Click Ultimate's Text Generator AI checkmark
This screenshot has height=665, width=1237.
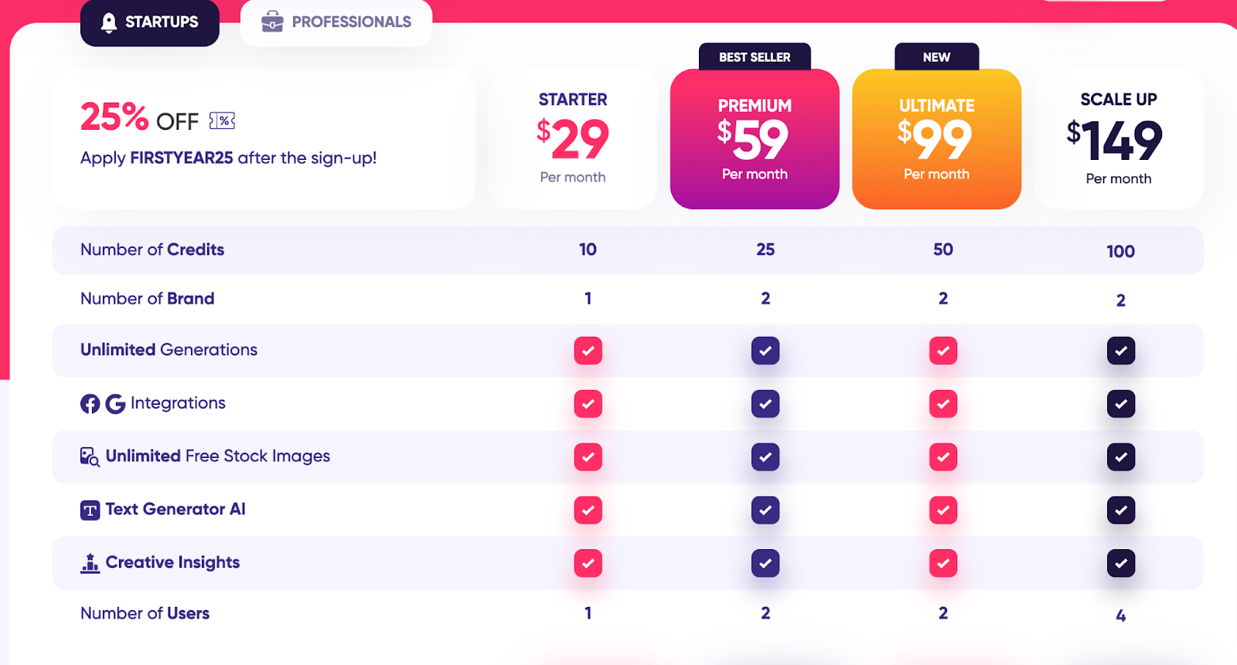click(x=942, y=511)
